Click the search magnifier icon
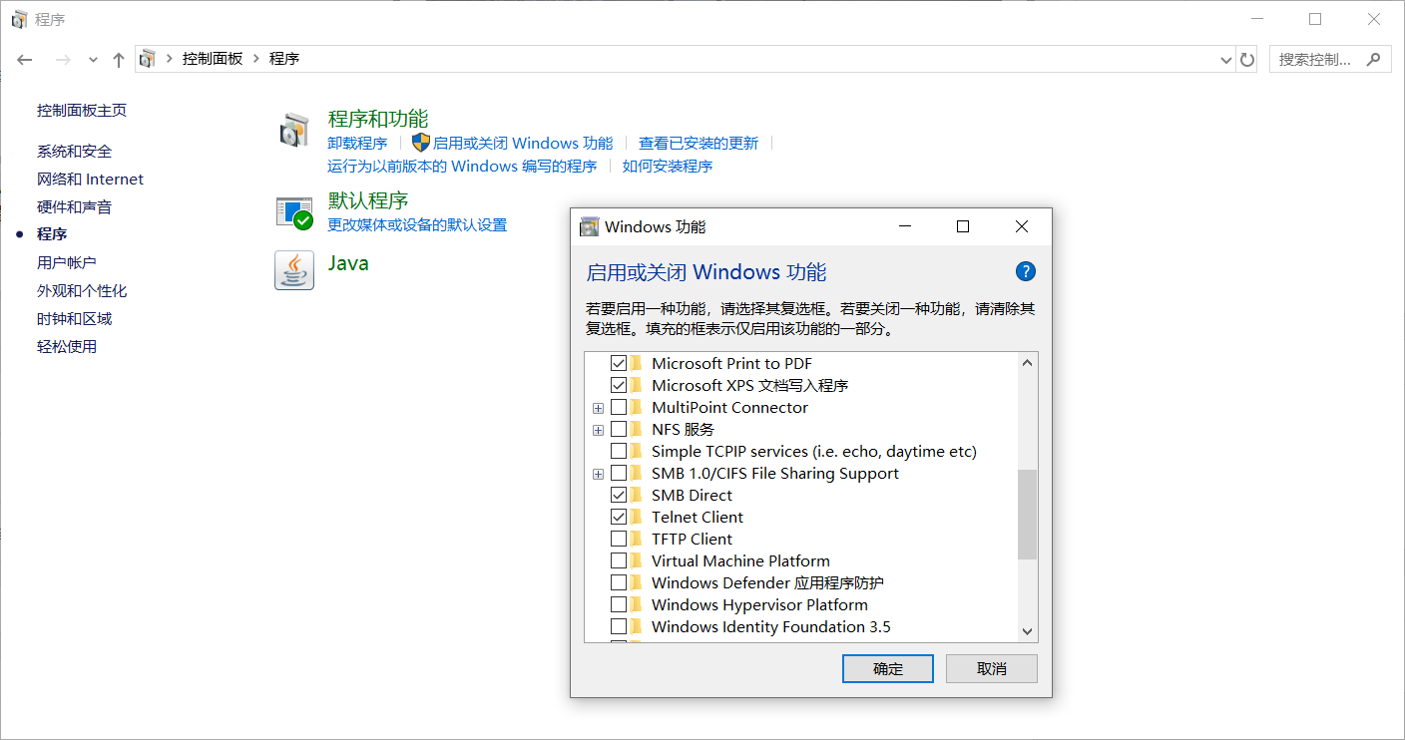Screen dimensions: 1405x740 coord(1374,59)
